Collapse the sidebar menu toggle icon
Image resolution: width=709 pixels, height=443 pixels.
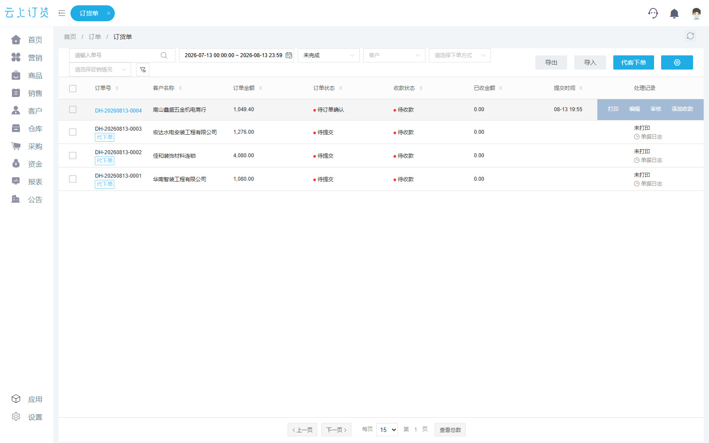(62, 13)
